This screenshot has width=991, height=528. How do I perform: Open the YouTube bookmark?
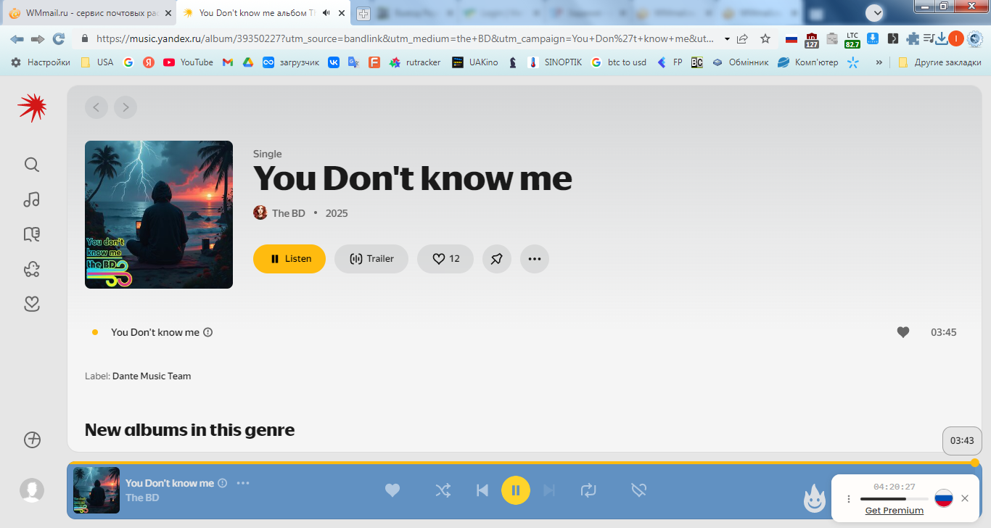tap(188, 62)
